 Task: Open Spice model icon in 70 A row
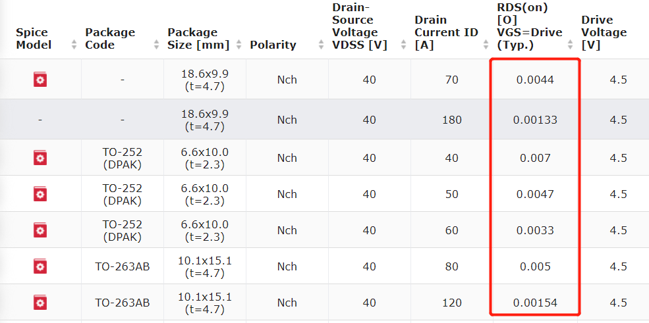click(40, 80)
